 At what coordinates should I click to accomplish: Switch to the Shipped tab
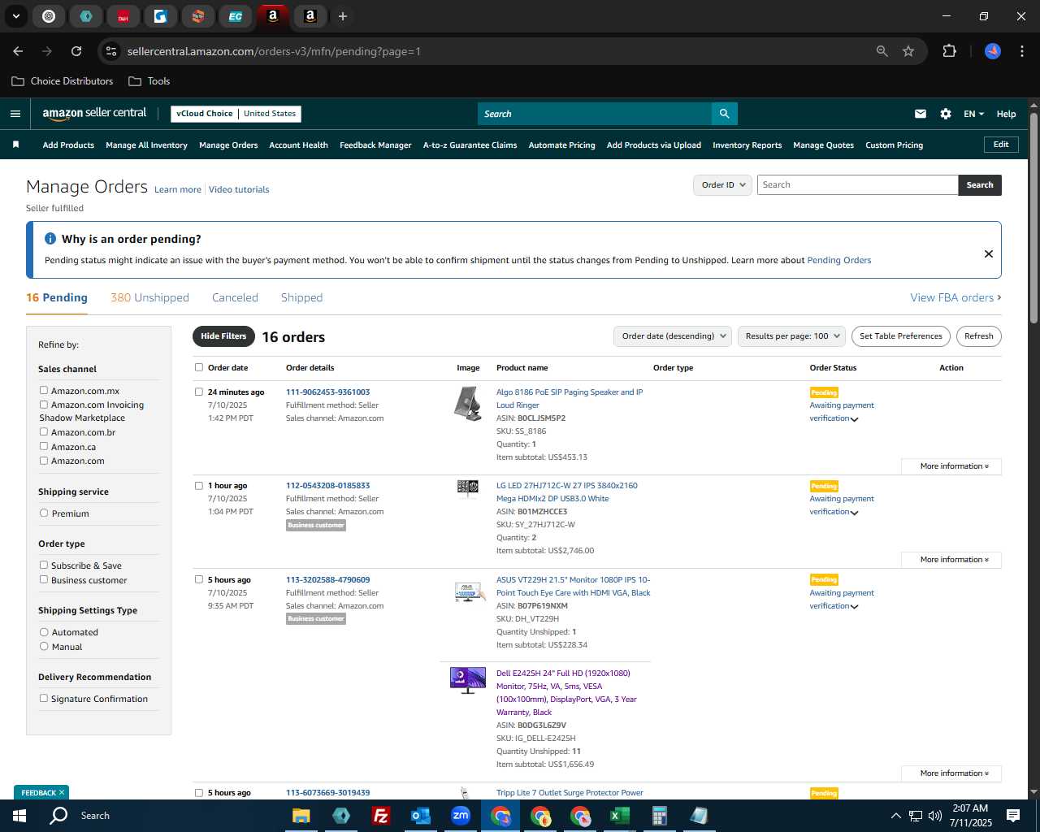click(x=301, y=297)
